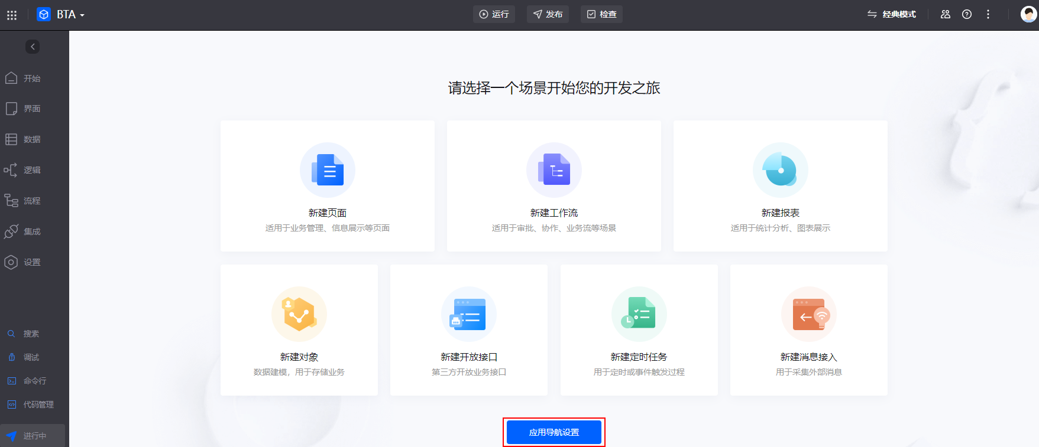
Task: Click description 第三方开放业务接口
Action: click(x=469, y=372)
